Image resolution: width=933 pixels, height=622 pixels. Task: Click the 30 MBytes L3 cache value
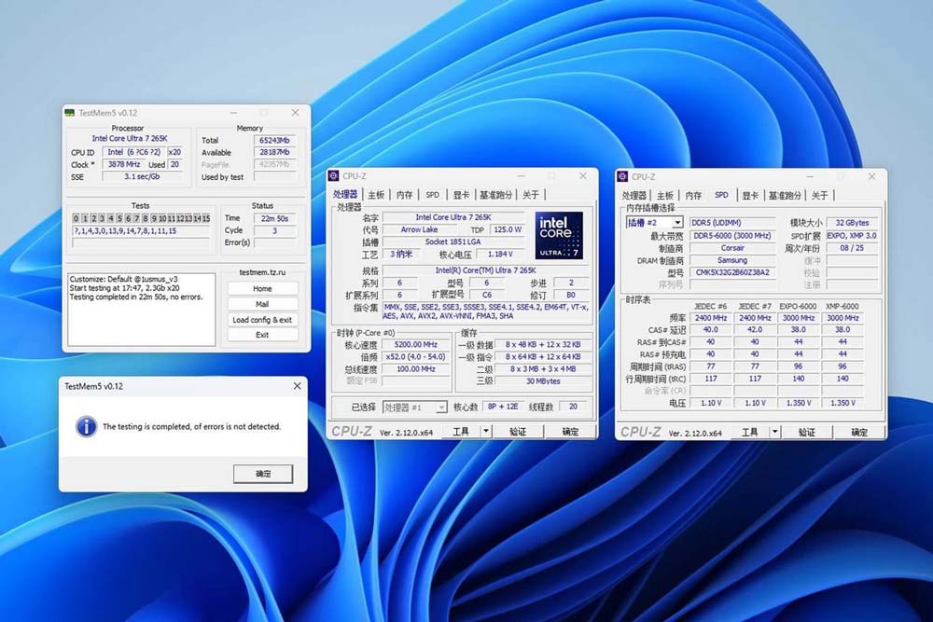(x=543, y=381)
